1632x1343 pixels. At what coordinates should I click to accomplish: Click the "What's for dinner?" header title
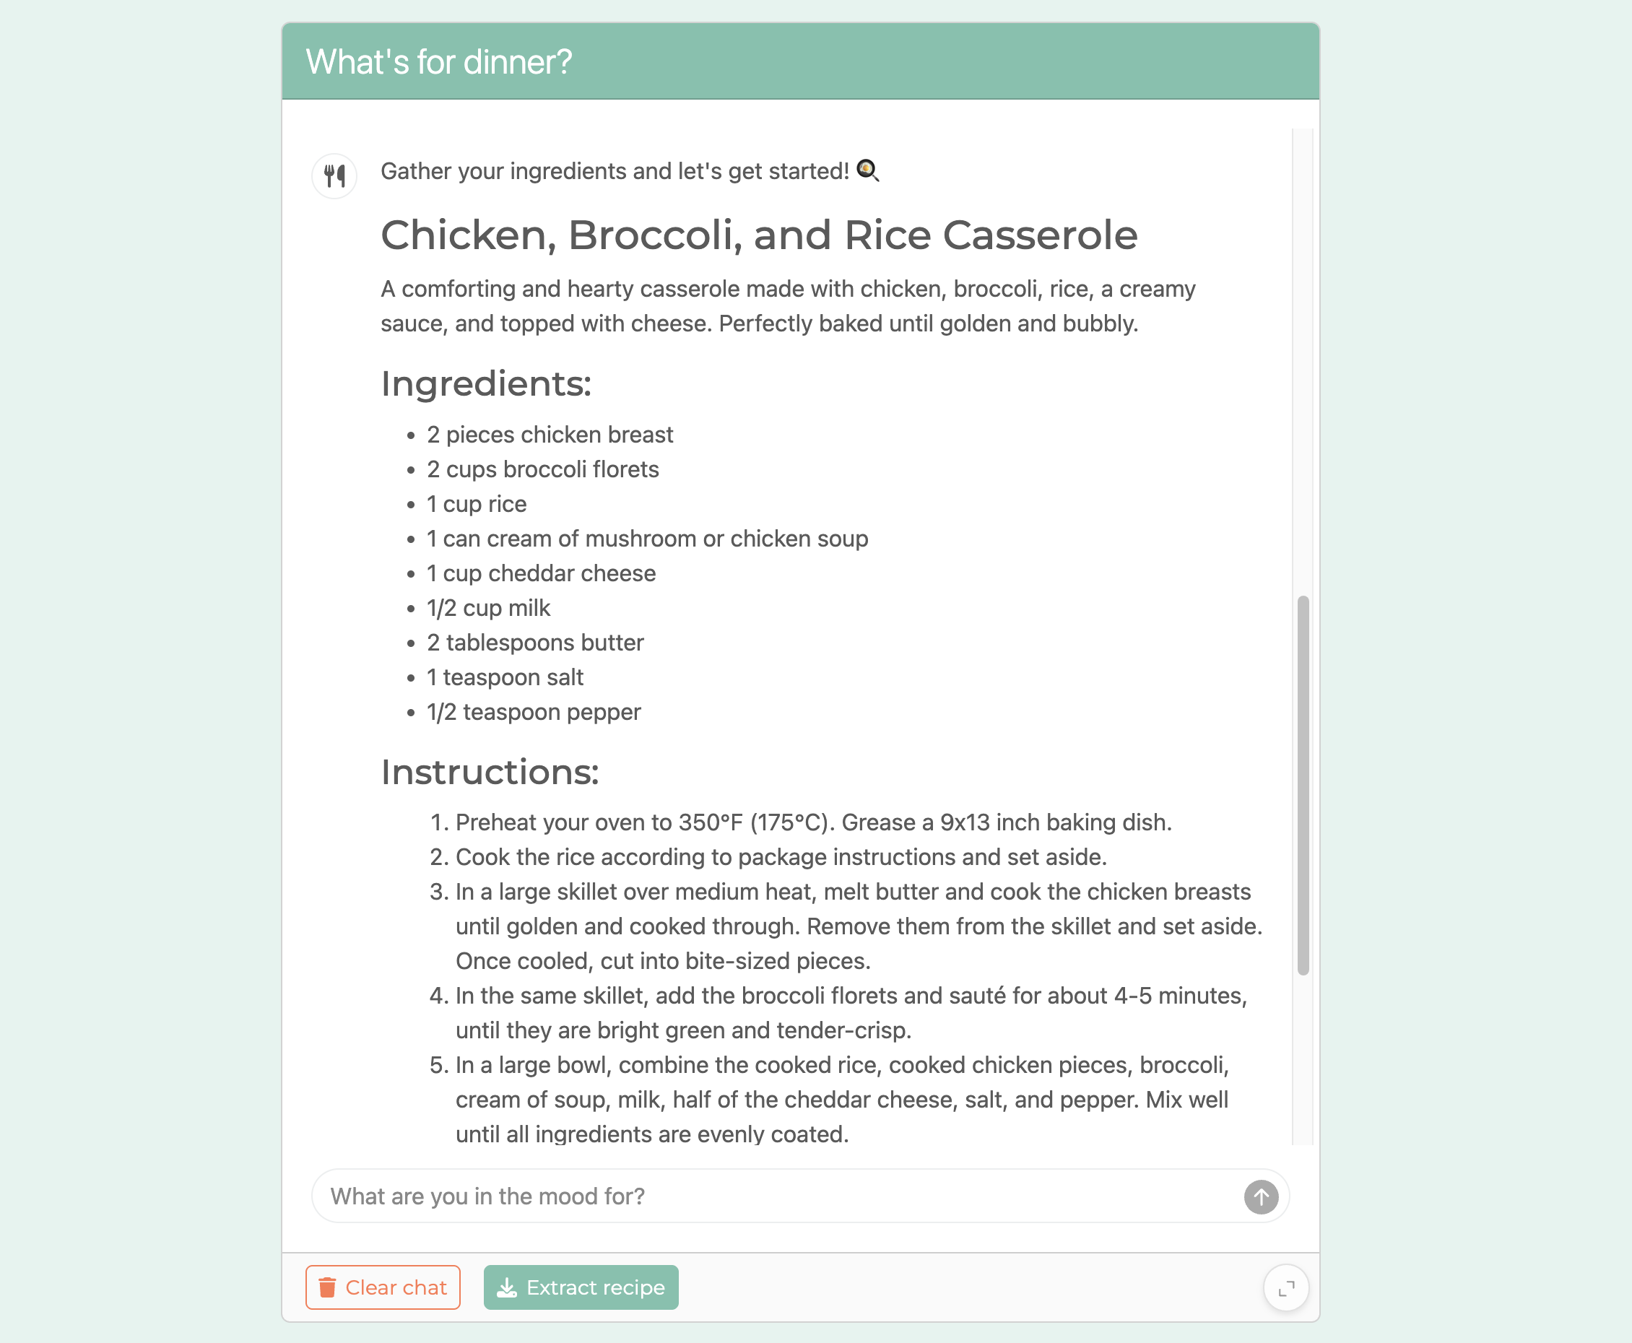(x=439, y=62)
